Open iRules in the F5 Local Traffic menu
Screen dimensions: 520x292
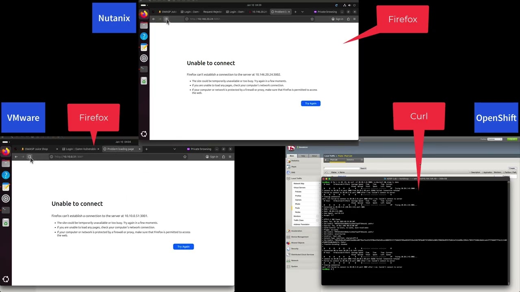pos(298,204)
